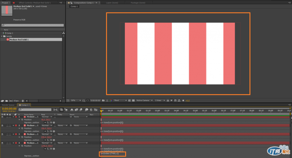Viewport: 292px width, 158px height.
Task: Switch to the Project panel tab
Action: click(x=5, y=3)
